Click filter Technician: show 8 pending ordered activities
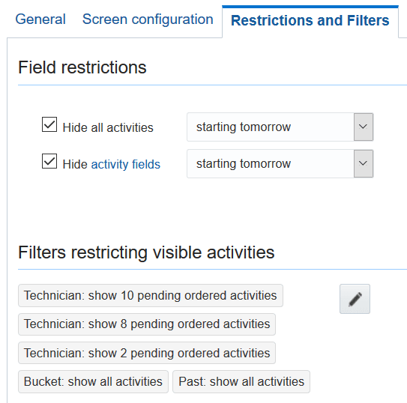Image resolution: width=407 pixels, height=403 pixels. click(x=147, y=324)
